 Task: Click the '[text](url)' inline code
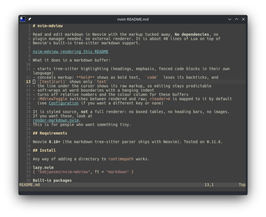tap(52, 82)
